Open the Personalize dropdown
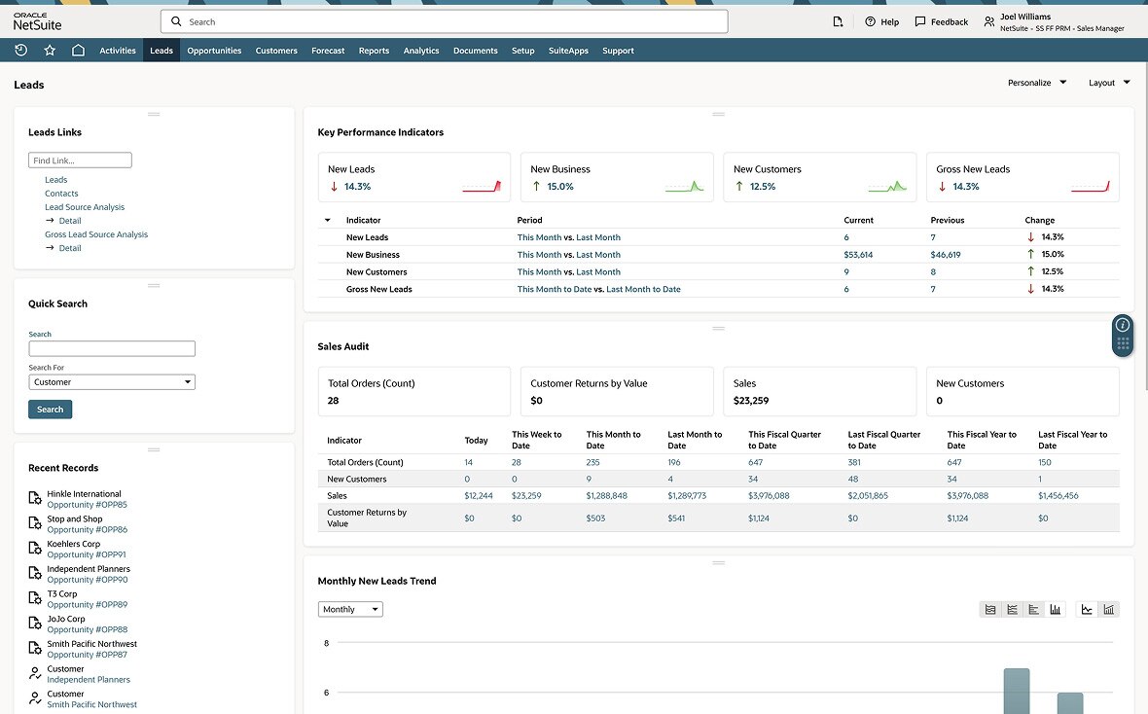Viewport: 1148px width, 714px height. point(1037,83)
